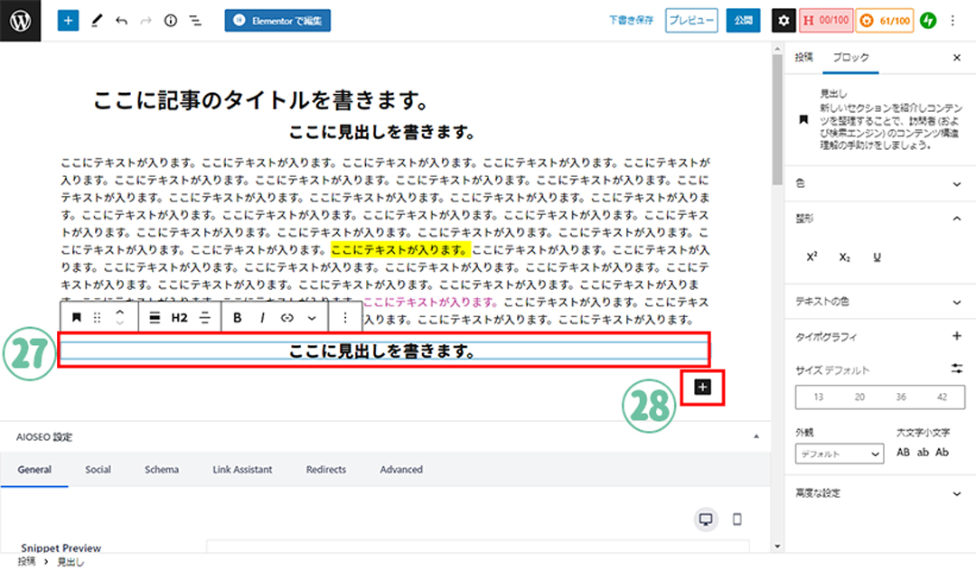Image resolution: width=976 pixels, height=570 pixels.
Task: Toggle bold formatting in block toolbar
Action: [238, 318]
